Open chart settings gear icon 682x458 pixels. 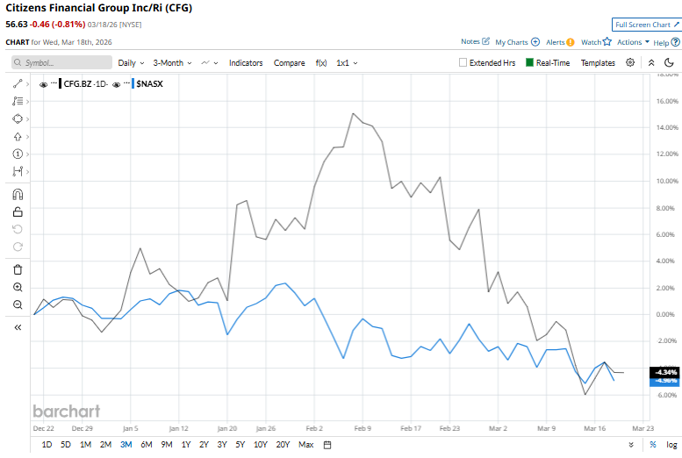(630, 63)
